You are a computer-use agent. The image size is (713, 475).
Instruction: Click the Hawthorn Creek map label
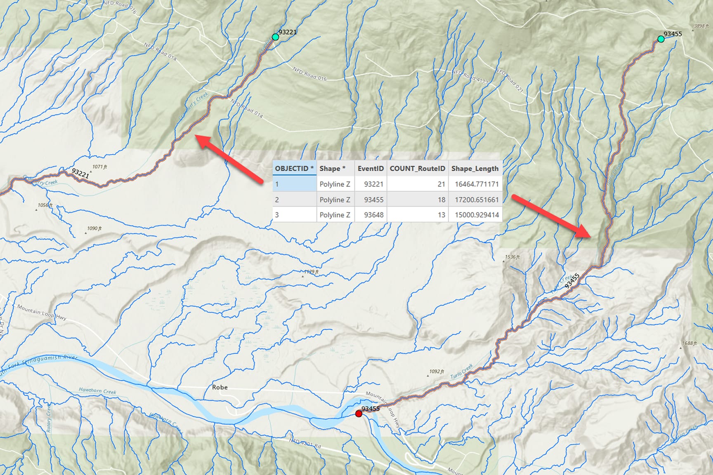click(x=97, y=390)
